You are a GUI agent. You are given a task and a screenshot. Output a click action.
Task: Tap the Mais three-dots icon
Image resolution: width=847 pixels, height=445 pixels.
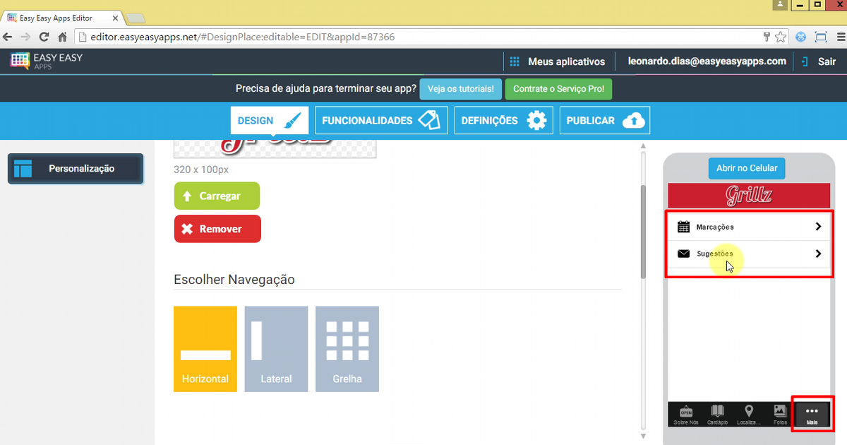click(812, 412)
